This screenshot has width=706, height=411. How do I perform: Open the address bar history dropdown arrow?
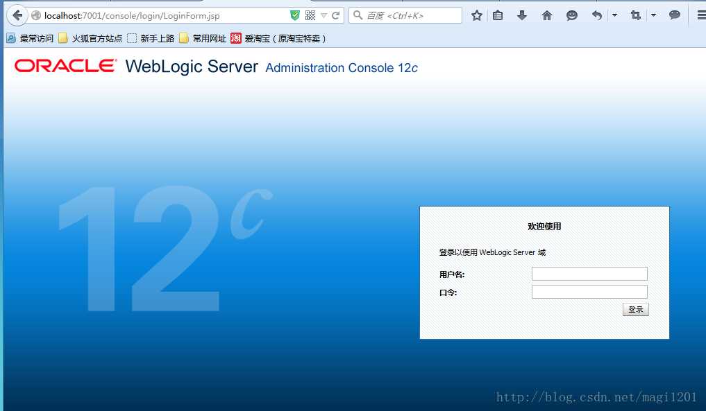tap(323, 16)
